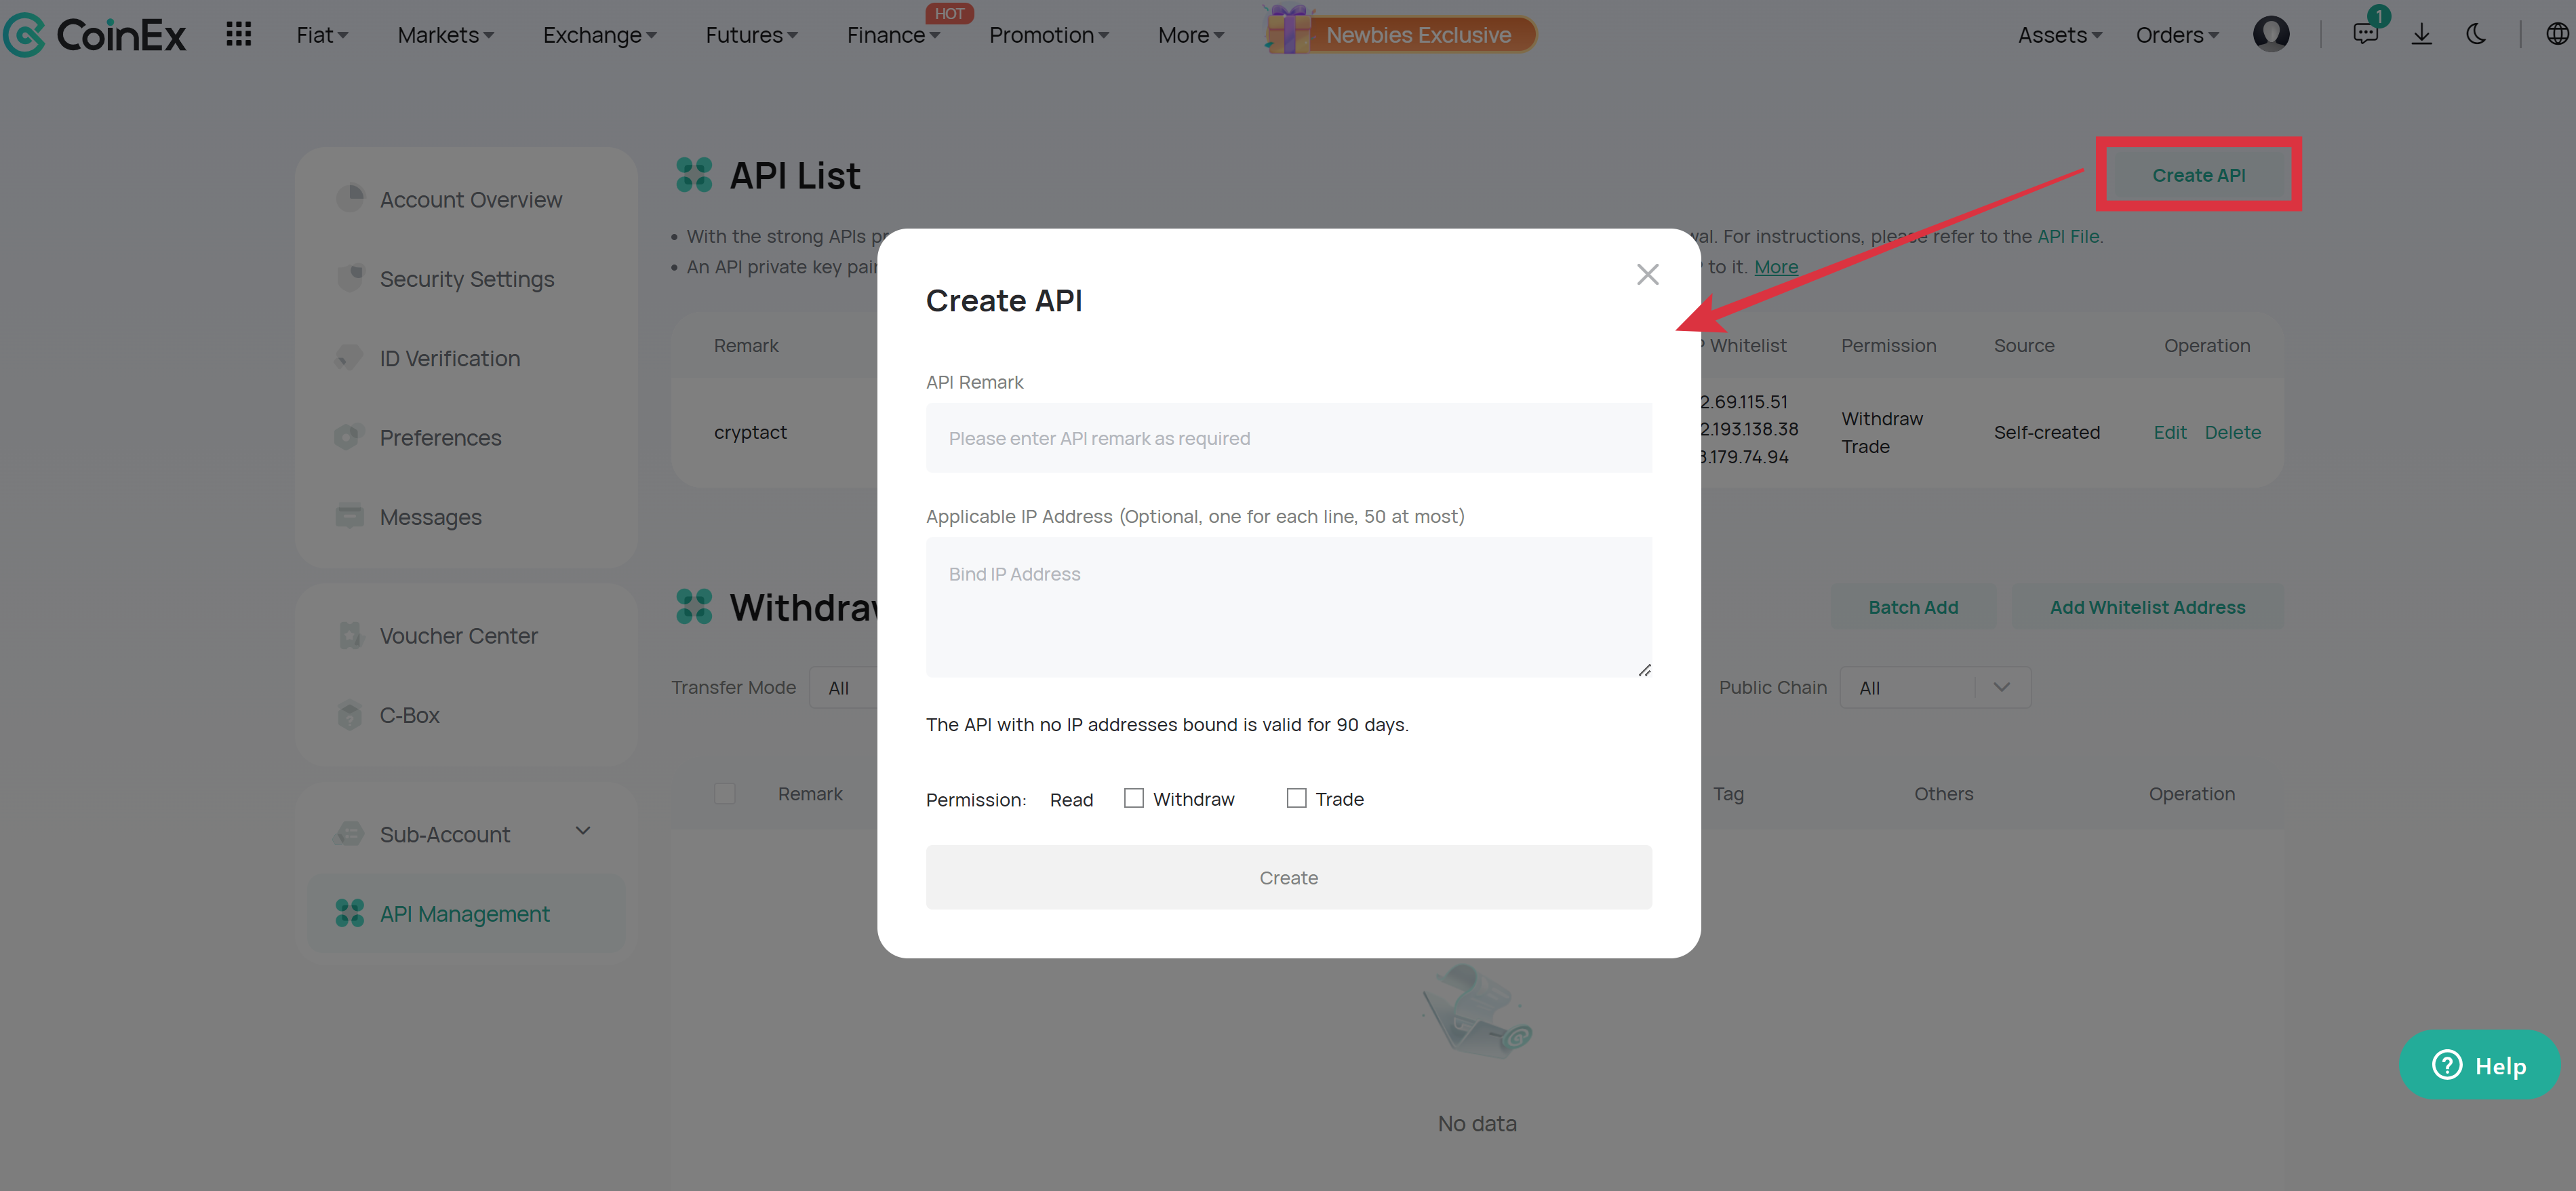Screen dimensions: 2576x1191
Task: Click the Help chat button
Action: tap(2479, 1065)
